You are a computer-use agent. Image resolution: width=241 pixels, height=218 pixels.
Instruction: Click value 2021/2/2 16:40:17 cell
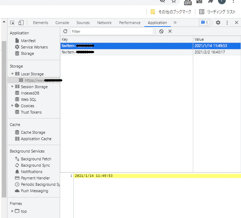tap(217, 52)
